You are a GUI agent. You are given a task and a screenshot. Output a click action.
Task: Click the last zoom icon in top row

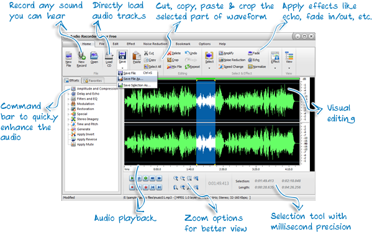(196, 179)
